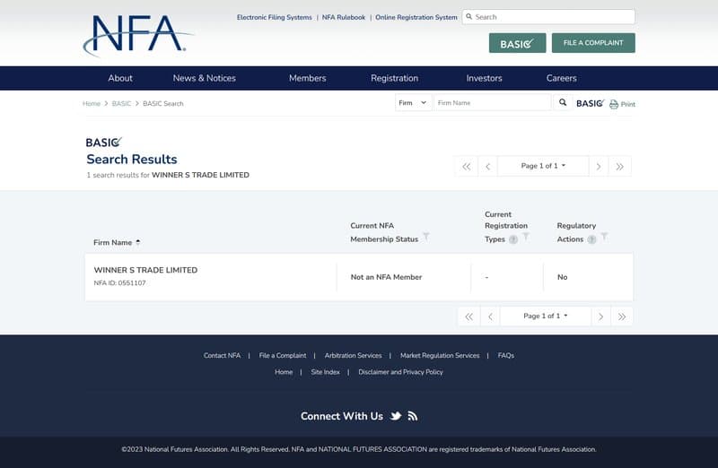Screen dimensions: 718x468
Task: Open the Firm search type dropdown
Action: [x=413, y=102]
